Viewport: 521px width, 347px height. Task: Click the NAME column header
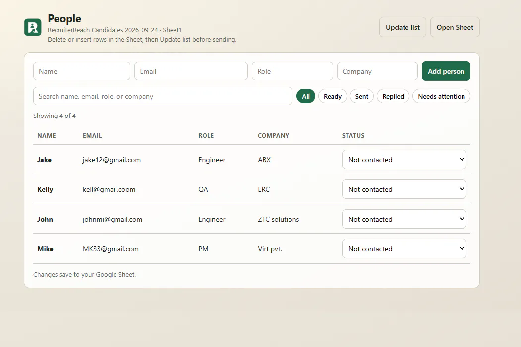click(x=47, y=136)
